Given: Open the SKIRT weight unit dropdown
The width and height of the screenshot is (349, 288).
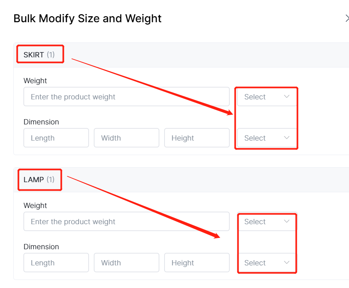Looking at the screenshot, I should (x=267, y=97).
